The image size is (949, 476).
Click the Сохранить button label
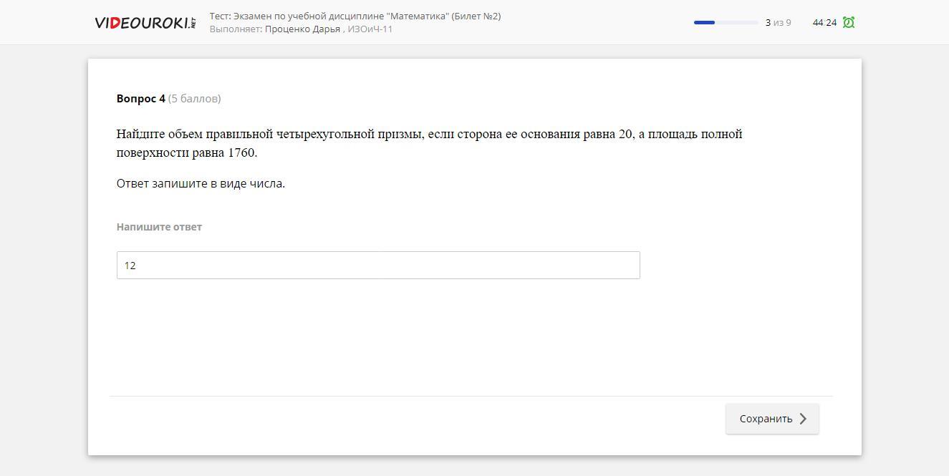coord(766,419)
